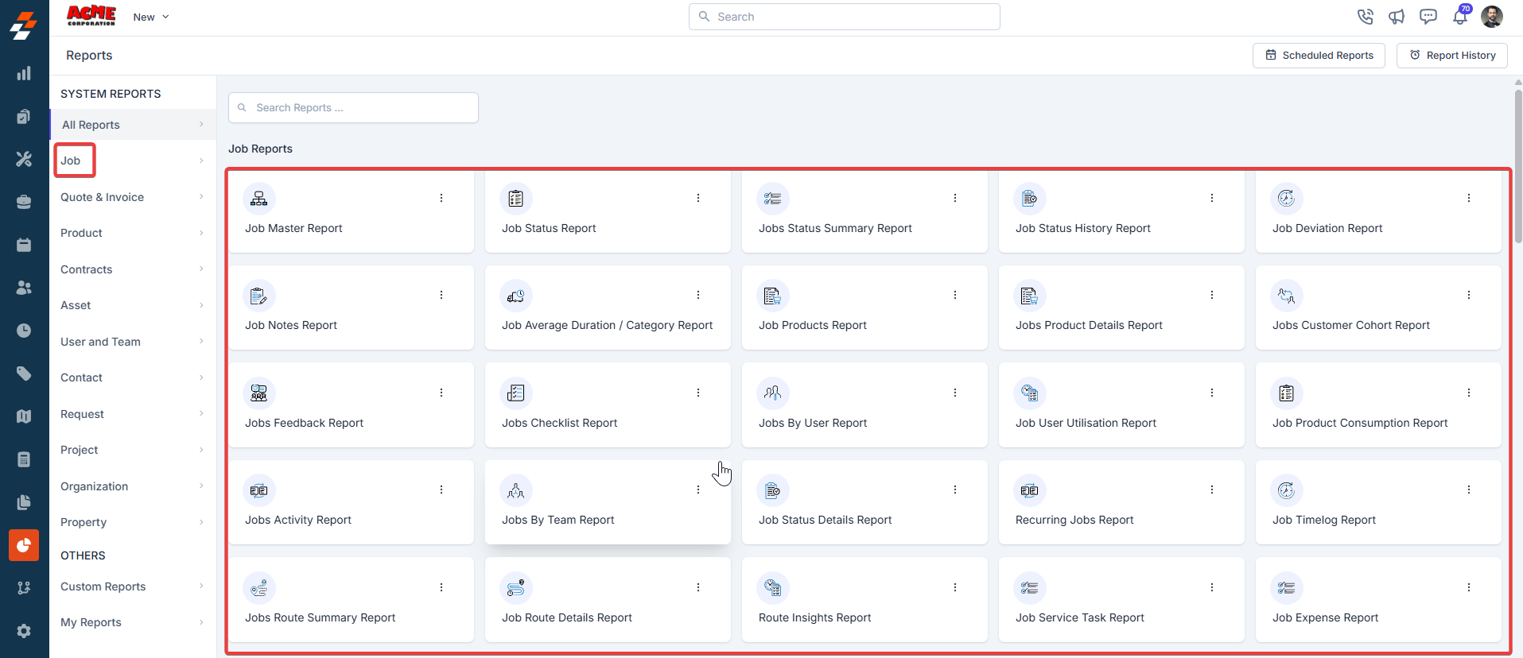The image size is (1523, 658).
Task: Open more options for Recurring Jobs Report
Action: (x=1212, y=490)
